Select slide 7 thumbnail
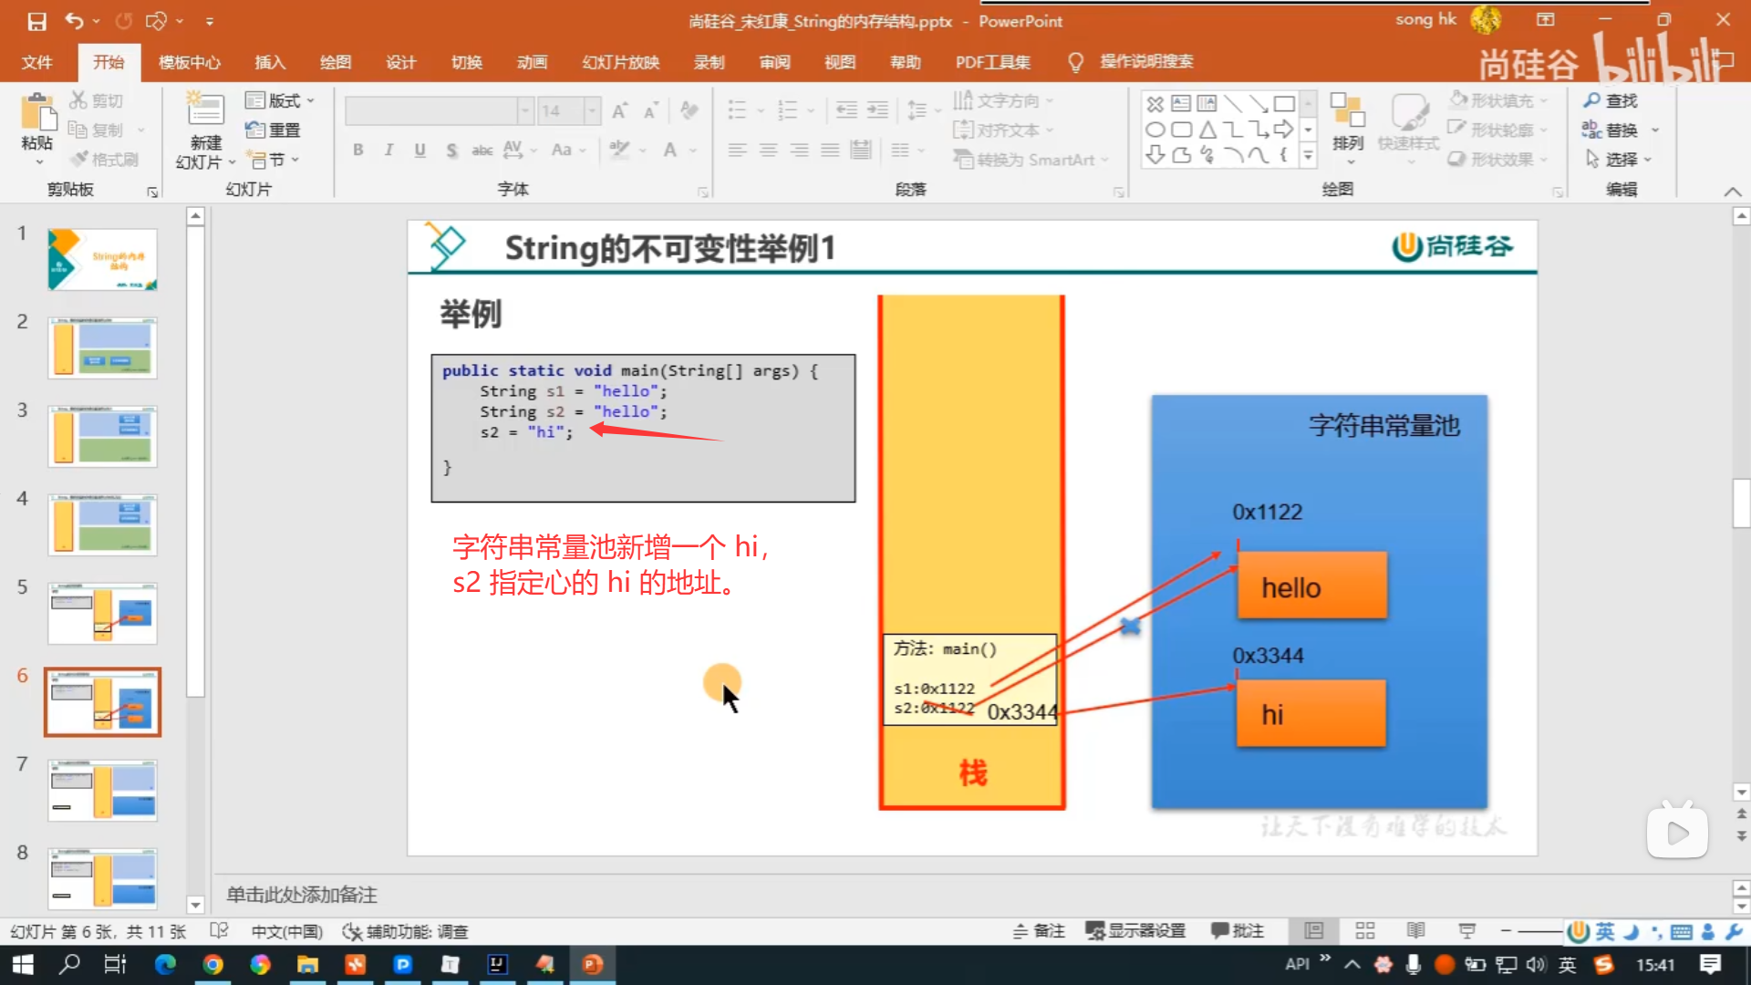 102,790
